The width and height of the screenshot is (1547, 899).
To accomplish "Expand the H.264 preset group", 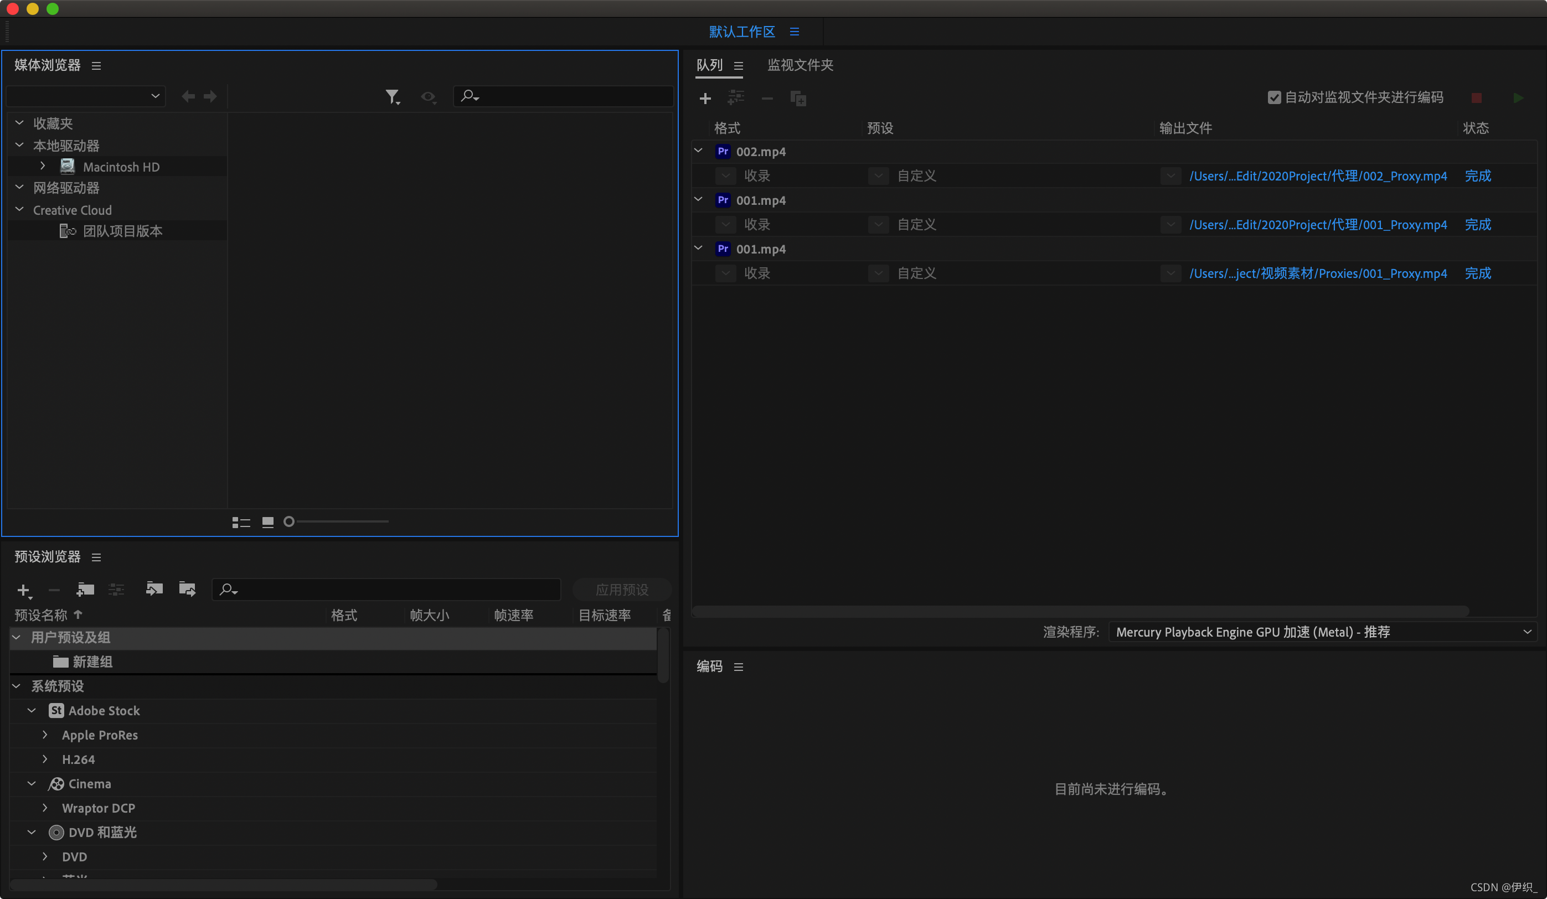I will [x=45, y=759].
